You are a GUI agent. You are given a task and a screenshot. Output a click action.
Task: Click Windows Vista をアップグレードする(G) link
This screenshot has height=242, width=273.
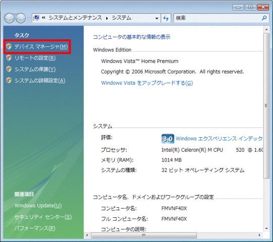pos(147,83)
